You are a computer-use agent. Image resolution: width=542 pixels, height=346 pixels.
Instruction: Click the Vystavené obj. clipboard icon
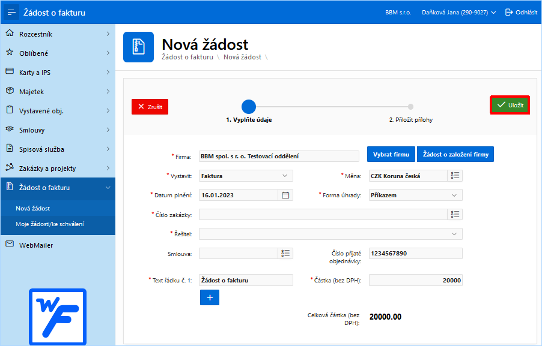click(x=10, y=110)
